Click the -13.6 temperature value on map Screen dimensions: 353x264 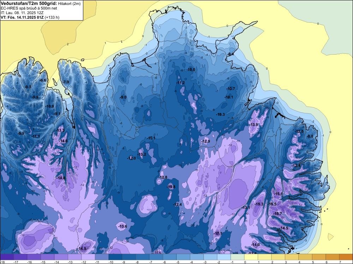(x=123, y=226)
